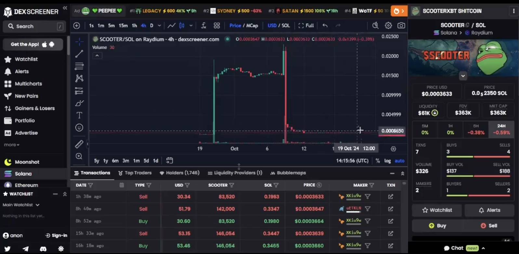Open the chart layout grid icon
This screenshot has height=254, width=519.
[217, 25]
